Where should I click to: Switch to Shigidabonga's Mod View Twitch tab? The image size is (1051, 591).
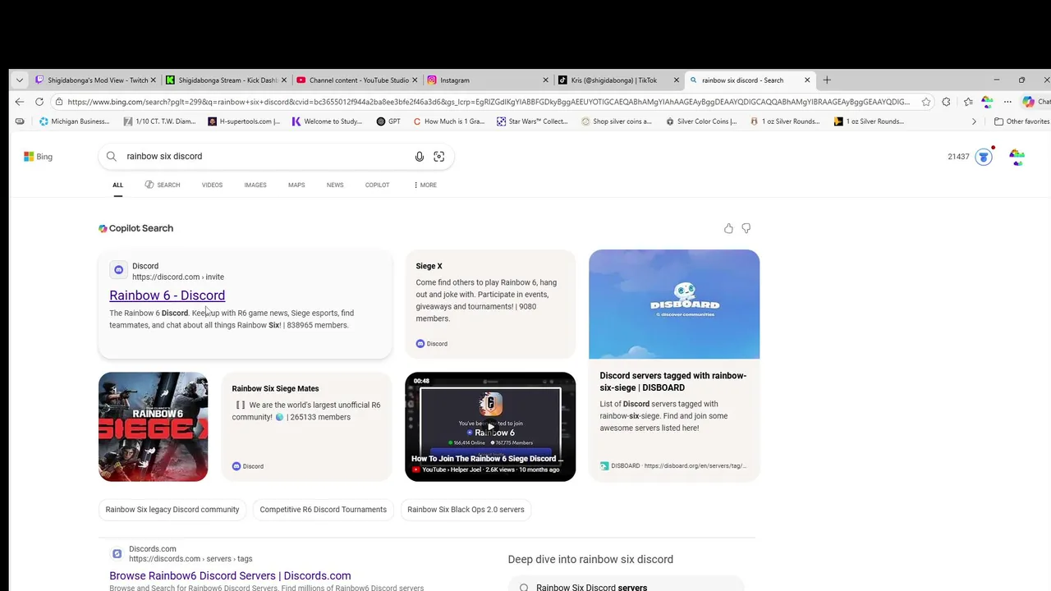coord(95,80)
